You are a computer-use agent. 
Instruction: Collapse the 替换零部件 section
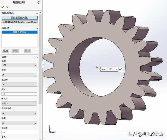coord(37,13)
